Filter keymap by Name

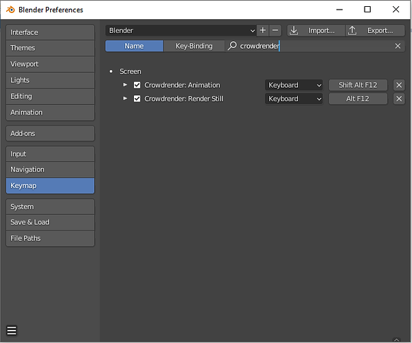click(134, 46)
